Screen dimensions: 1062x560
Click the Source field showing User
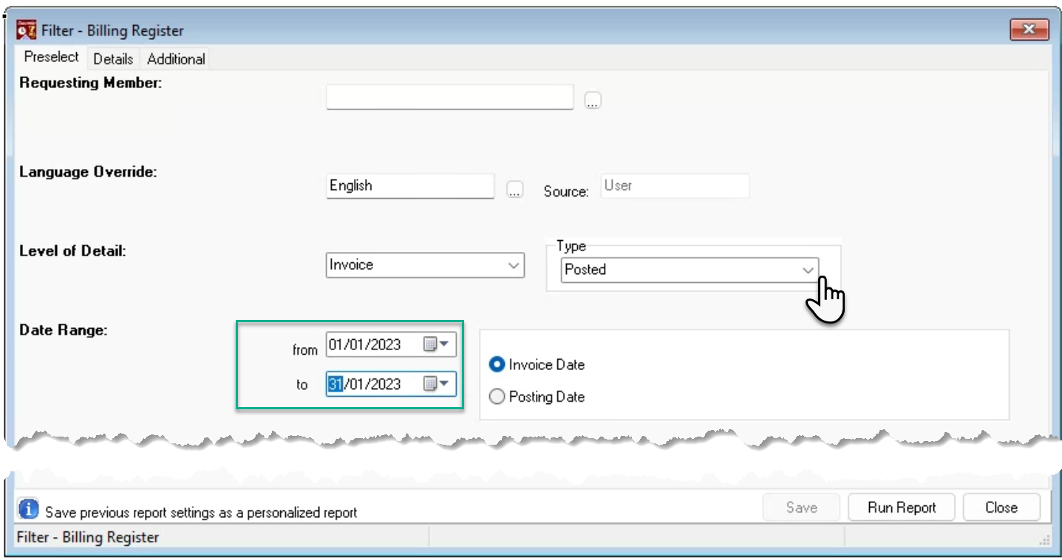675,185
